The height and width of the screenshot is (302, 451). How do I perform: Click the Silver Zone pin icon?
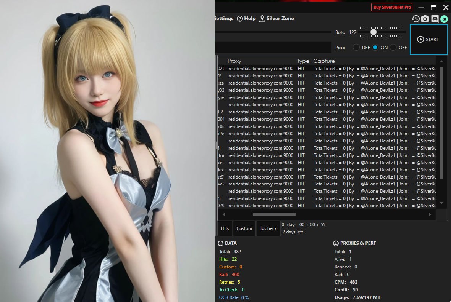(262, 19)
